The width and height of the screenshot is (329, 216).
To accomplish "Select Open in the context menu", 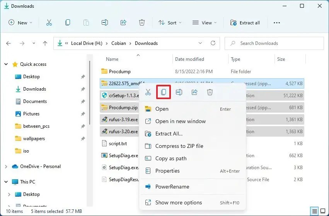I will click(193, 109).
